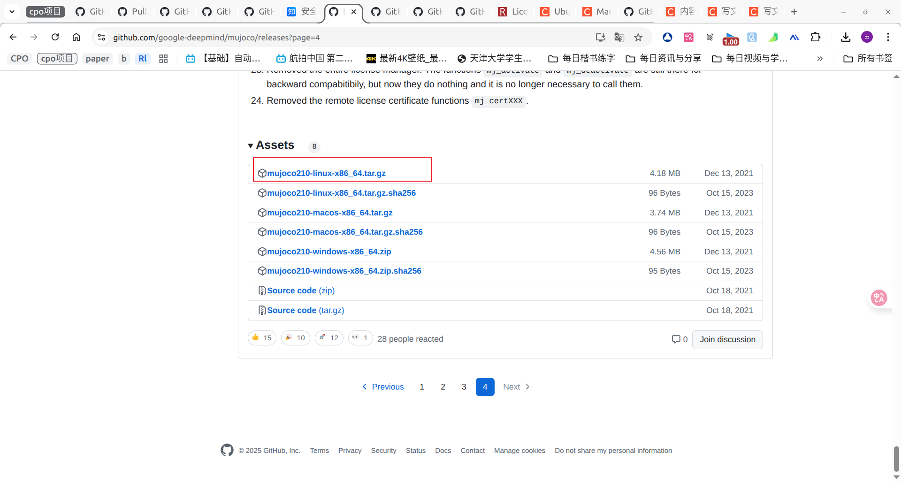Click the Join discussion button

727,339
